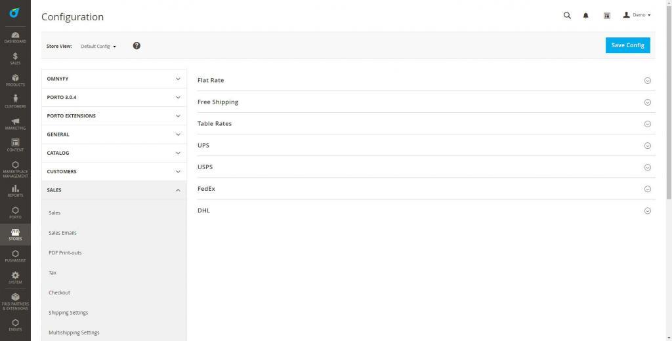Select the Checkout menu item
Image resolution: width=672 pixels, height=341 pixels.
click(59, 292)
